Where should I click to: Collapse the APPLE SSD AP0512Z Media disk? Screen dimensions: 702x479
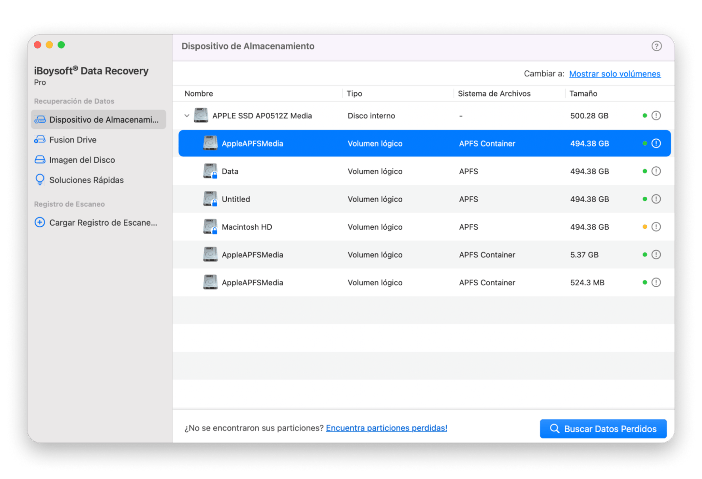[187, 115]
